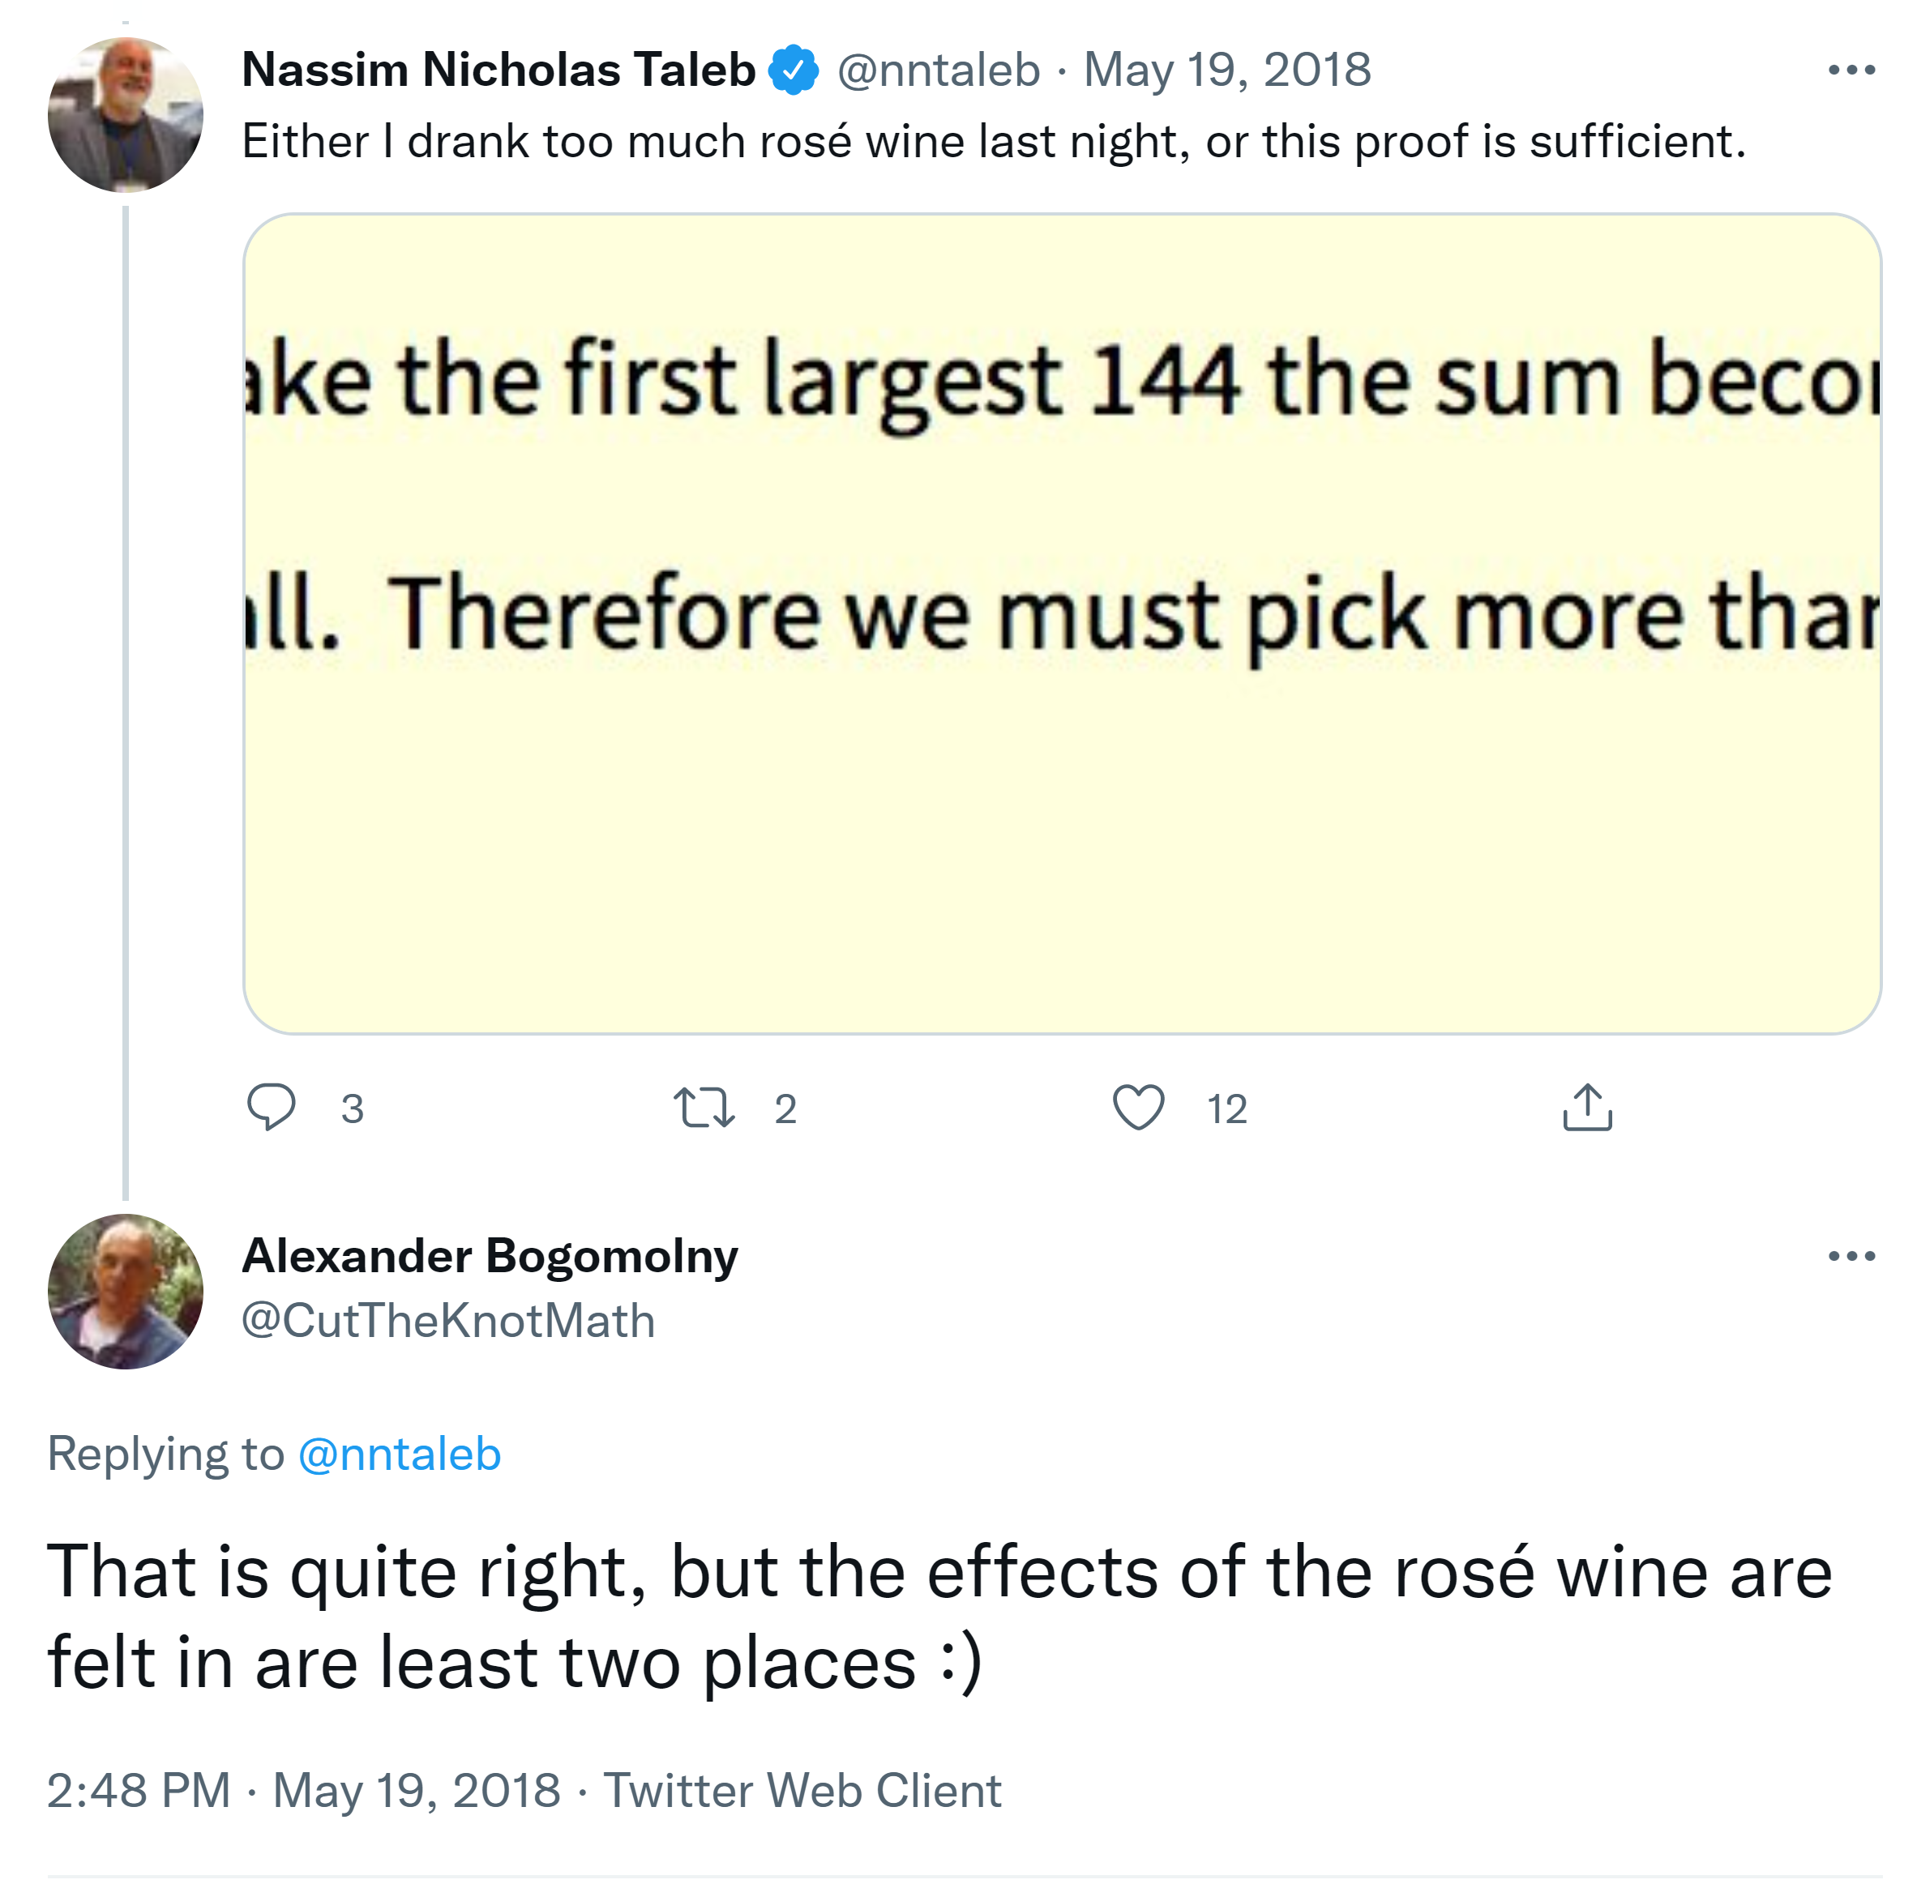
Task: Open more options on Bogomolny's reply
Action: pos(1851,1256)
